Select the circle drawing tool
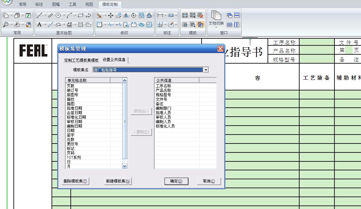 coord(58,15)
